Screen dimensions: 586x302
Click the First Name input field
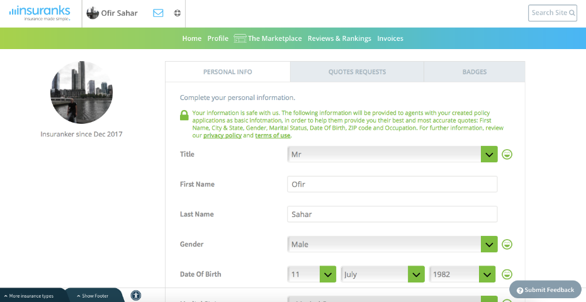tap(392, 184)
